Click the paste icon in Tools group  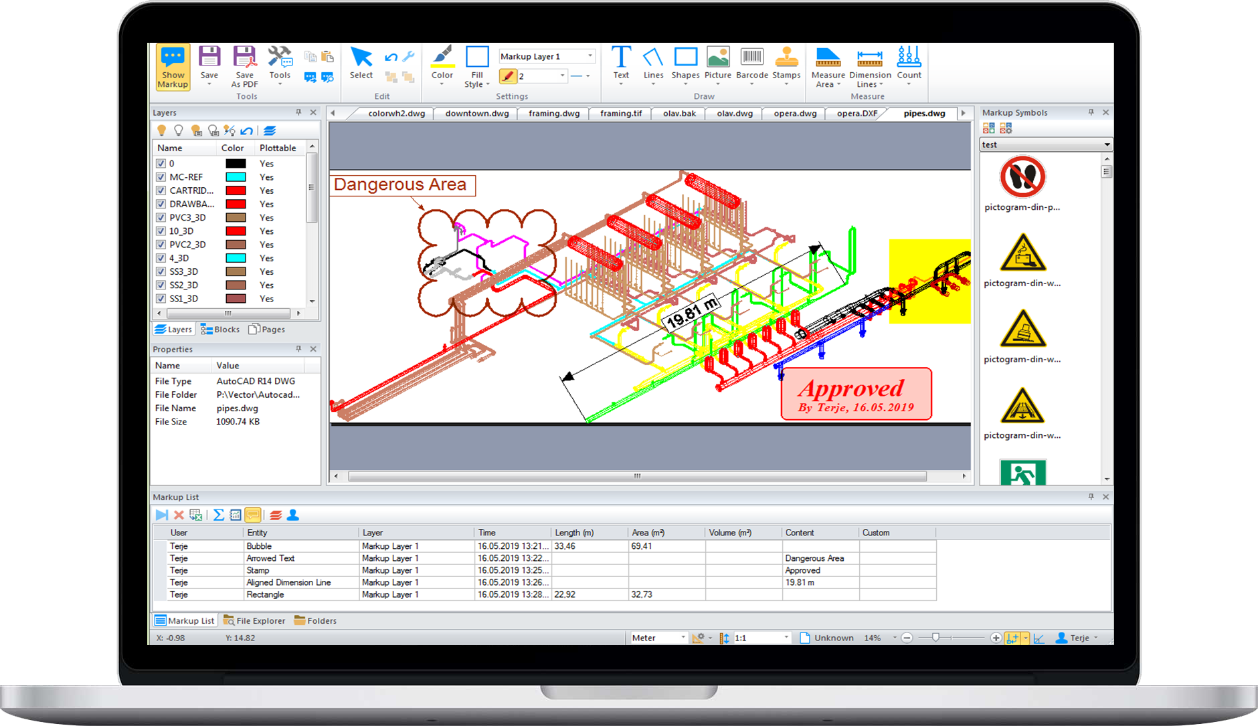[327, 57]
